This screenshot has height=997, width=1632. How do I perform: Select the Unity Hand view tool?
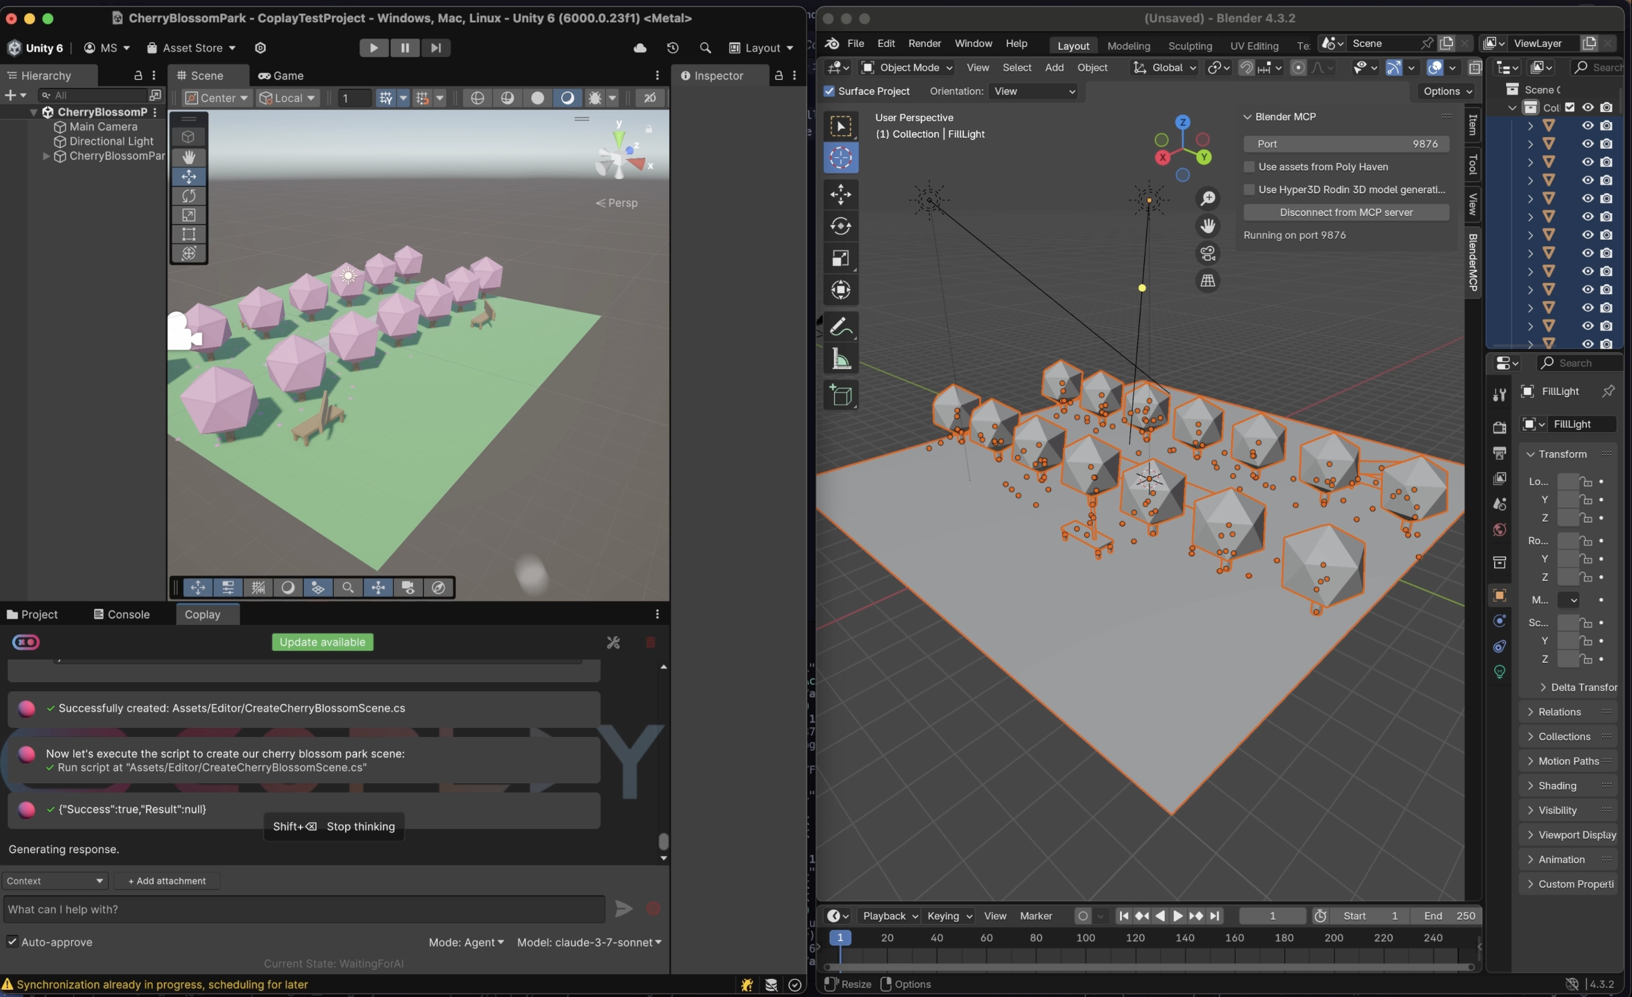pos(188,157)
